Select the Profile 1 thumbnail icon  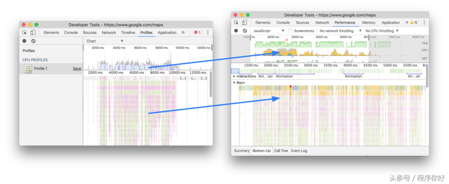[x=28, y=69]
